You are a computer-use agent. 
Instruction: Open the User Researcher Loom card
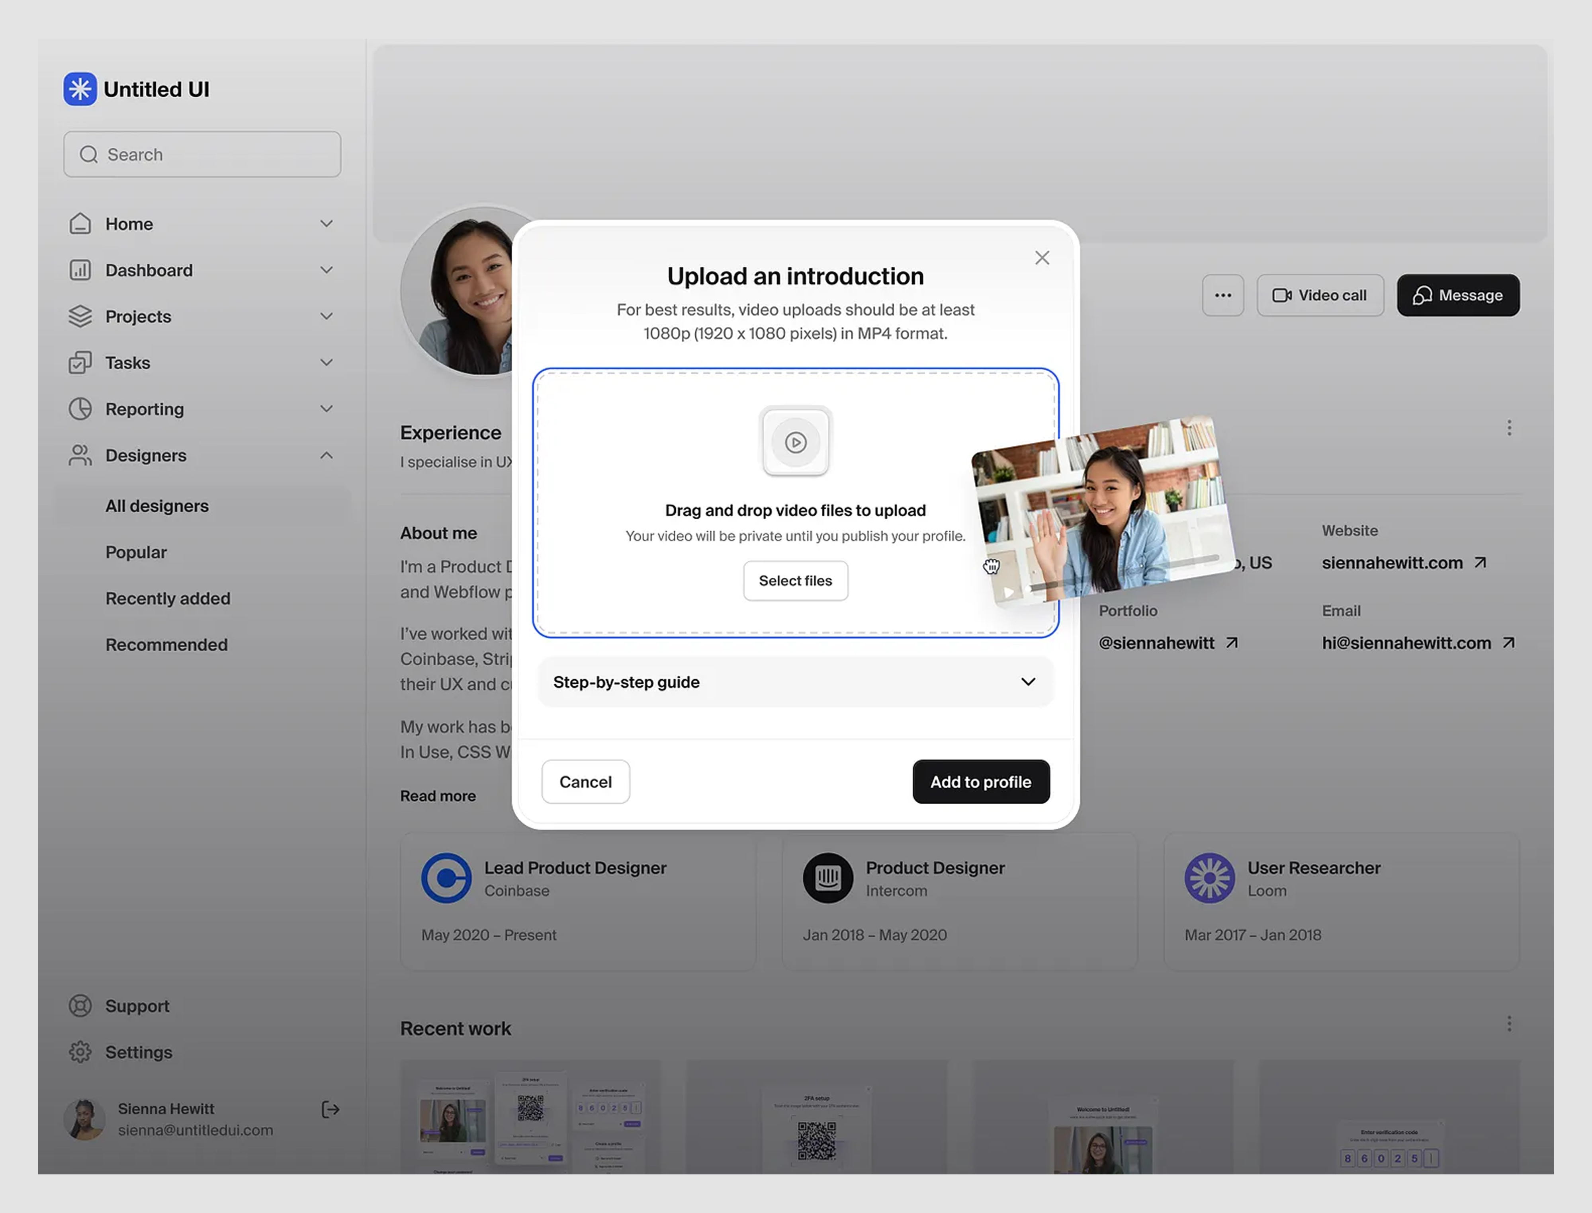click(x=1342, y=901)
